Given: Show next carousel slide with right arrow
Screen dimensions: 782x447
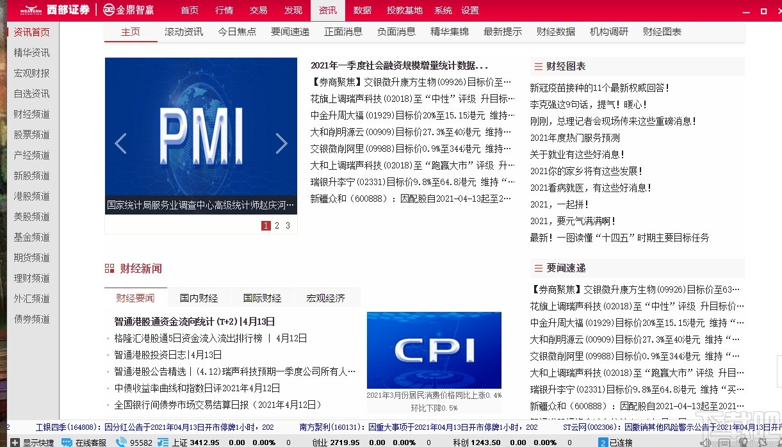Looking at the screenshot, I should click(x=282, y=143).
